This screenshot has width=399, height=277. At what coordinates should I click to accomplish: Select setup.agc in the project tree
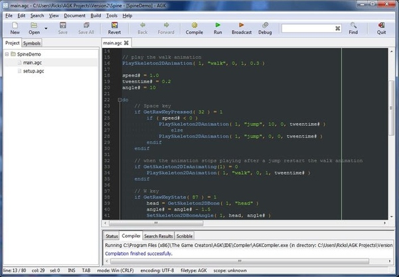[34, 70]
